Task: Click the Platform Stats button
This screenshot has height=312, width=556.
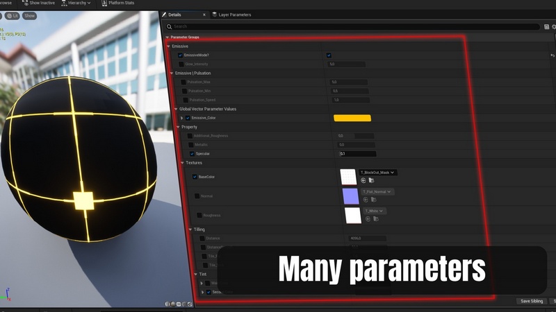Action: 118,3
